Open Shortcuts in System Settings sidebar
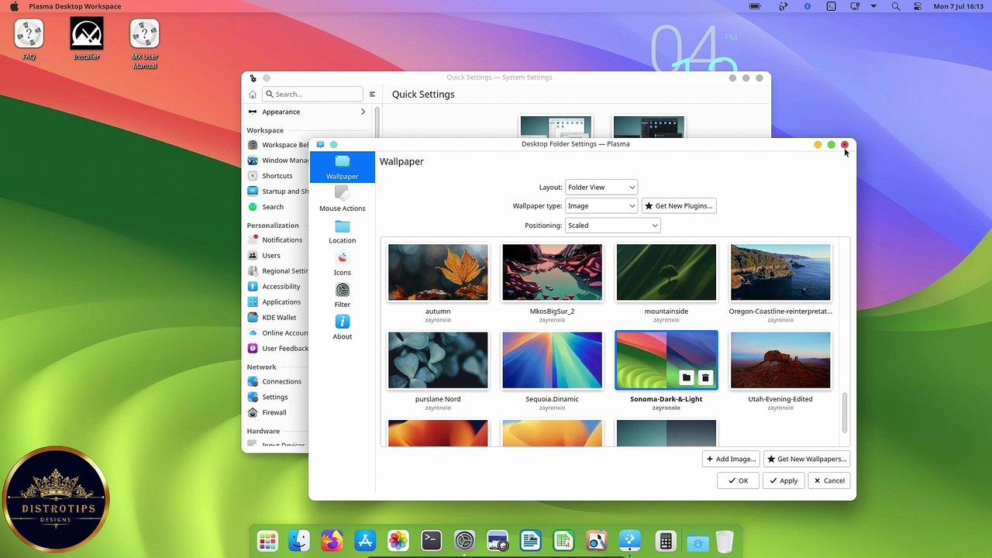 point(277,176)
